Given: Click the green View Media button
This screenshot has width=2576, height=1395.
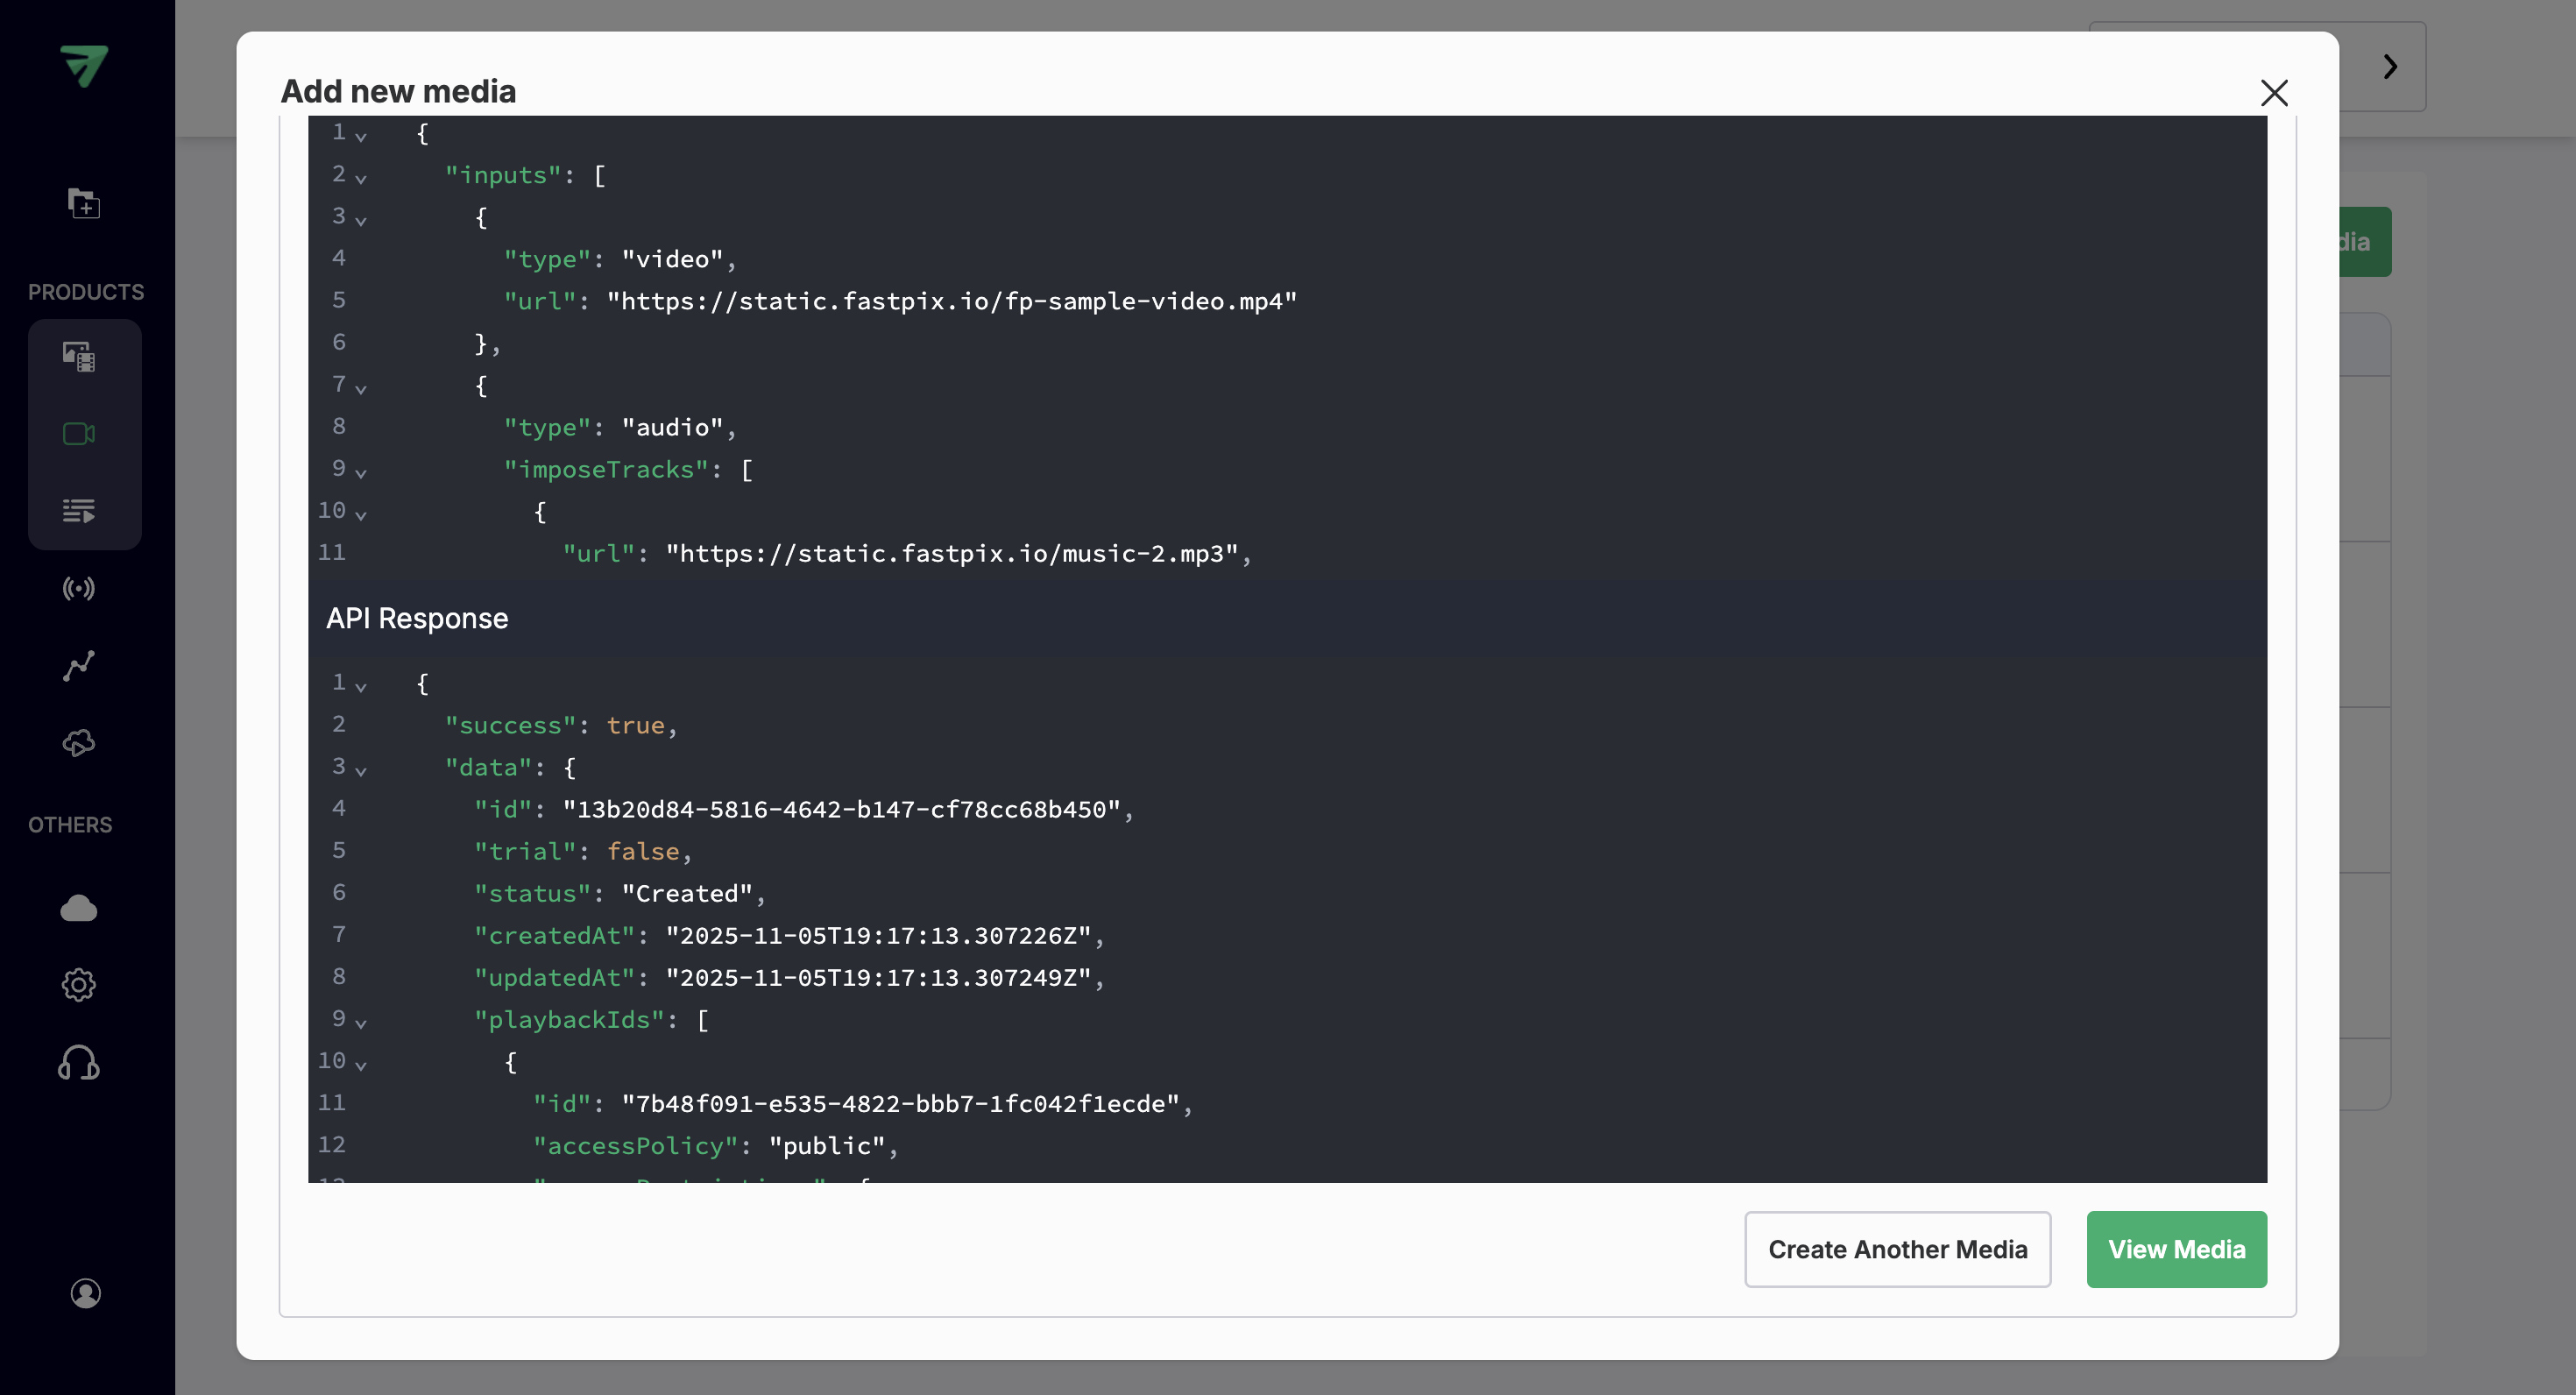Looking at the screenshot, I should point(2176,1249).
